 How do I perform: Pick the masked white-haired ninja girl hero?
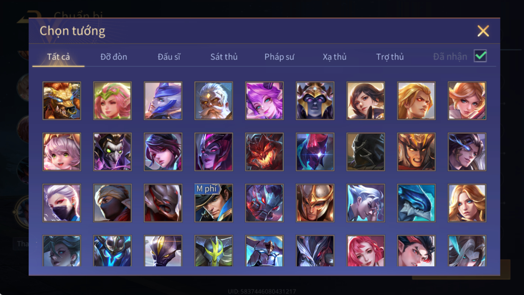pos(62,203)
